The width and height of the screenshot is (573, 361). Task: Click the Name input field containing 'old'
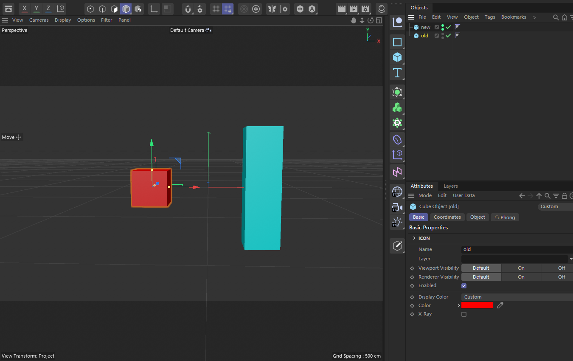[517, 249]
